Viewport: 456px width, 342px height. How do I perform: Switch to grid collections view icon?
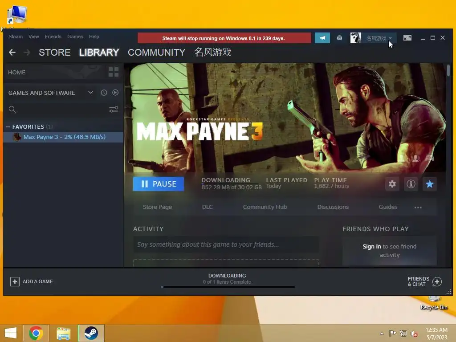point(114,72)
